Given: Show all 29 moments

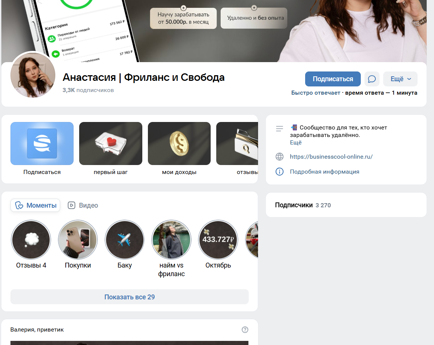Looking at the screenshot, I should tap(129, 297).
